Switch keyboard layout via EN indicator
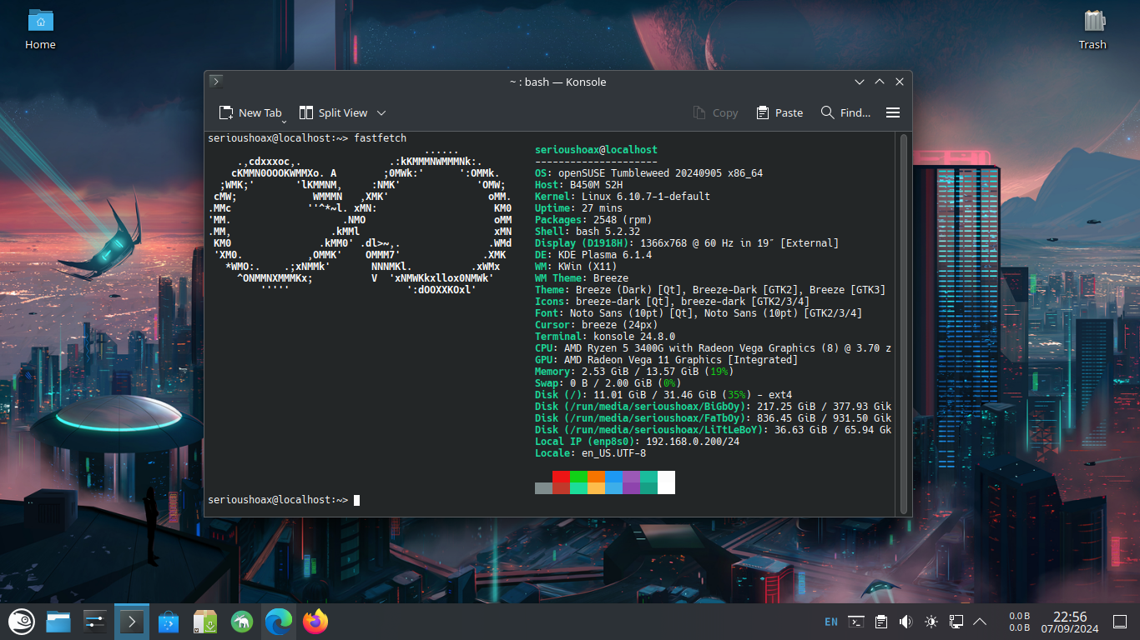 tap(831, 622)
